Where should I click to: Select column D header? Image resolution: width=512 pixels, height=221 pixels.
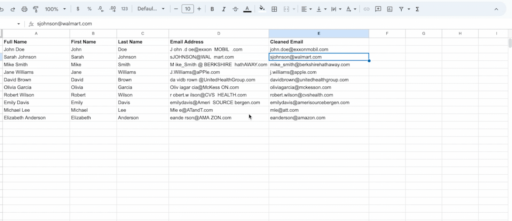pos(219,33)
